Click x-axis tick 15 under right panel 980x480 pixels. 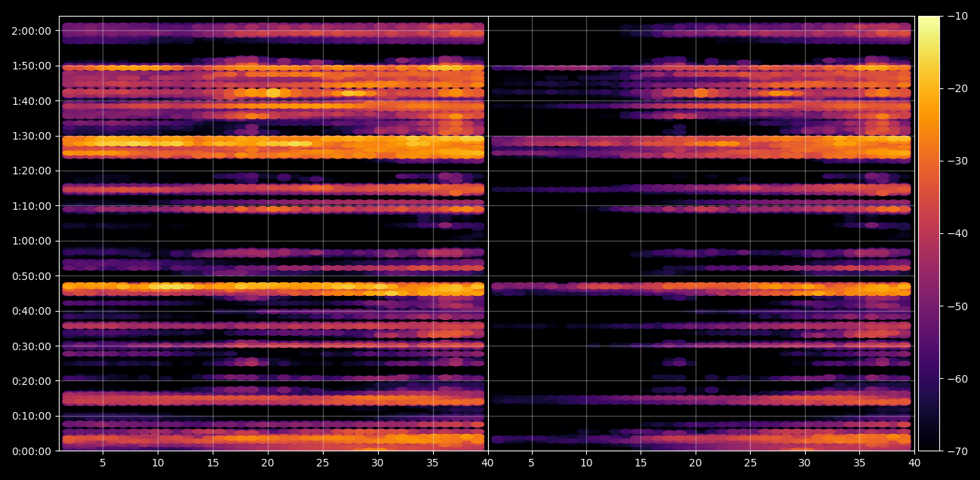(641, 463)
